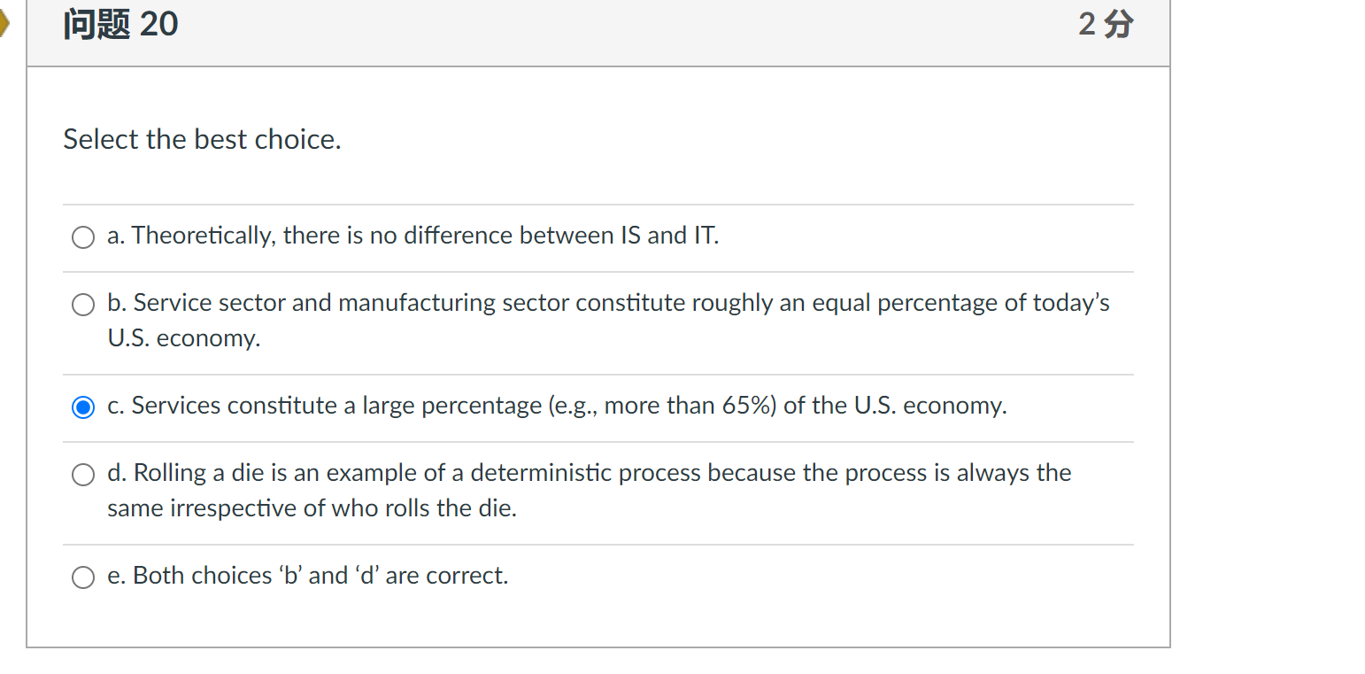
Task: Click the yellow arrow marker beside question 20
Action: tap(5, 24)
